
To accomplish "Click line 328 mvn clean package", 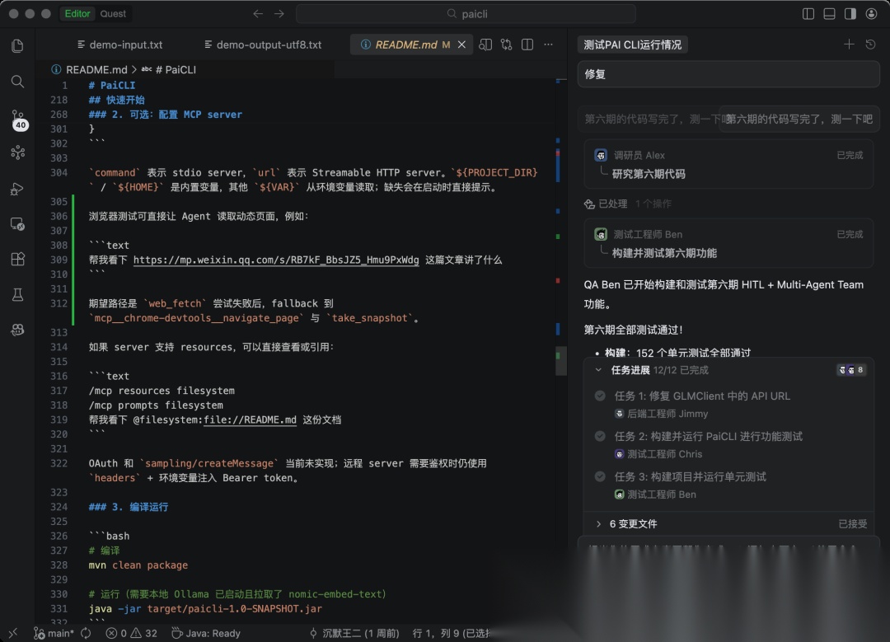I will click(138, 565).
